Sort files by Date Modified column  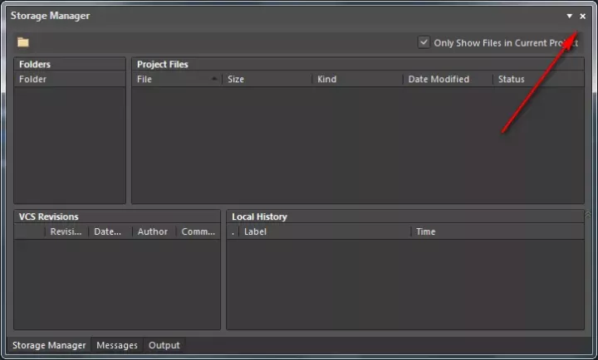446,80
